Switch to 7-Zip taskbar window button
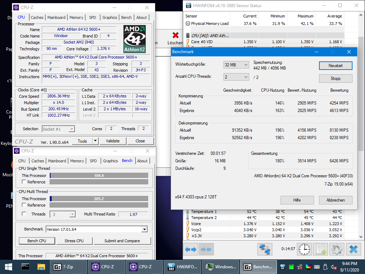The height and width of the screenshot is (274, 365). point(68,267)
